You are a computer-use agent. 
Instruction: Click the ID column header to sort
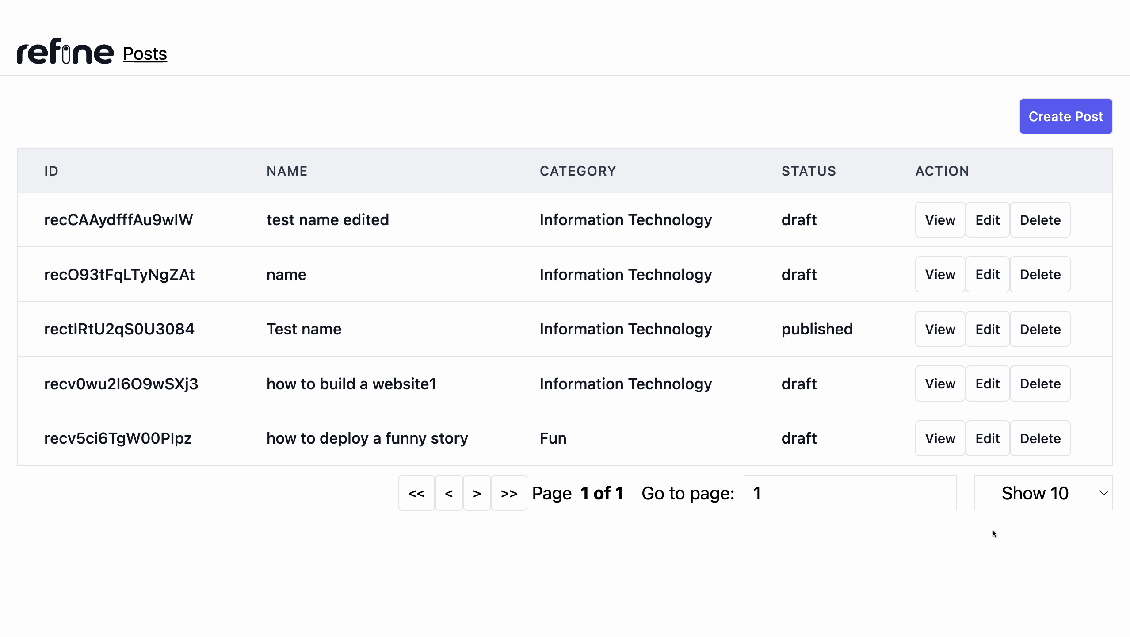tap(51, 171)
